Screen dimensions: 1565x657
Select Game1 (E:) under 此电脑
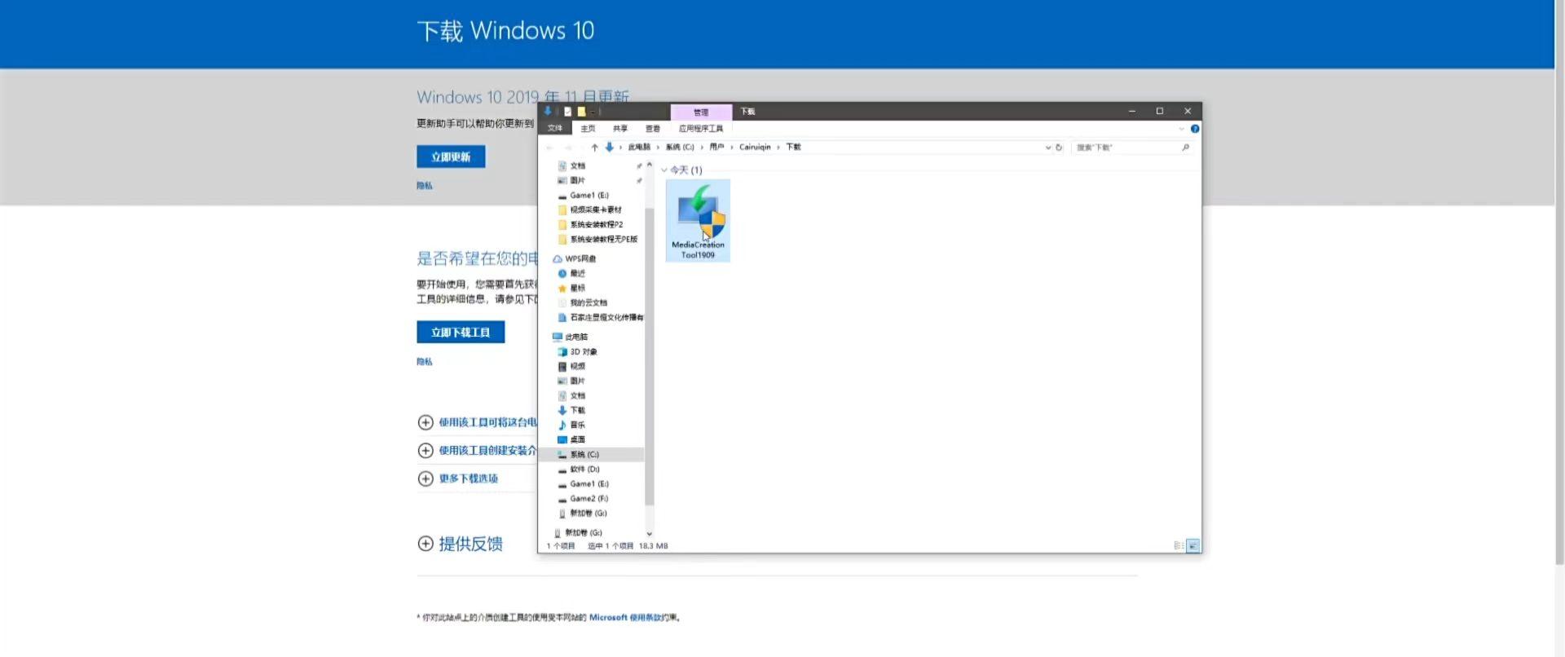click(x=589, y=483)
